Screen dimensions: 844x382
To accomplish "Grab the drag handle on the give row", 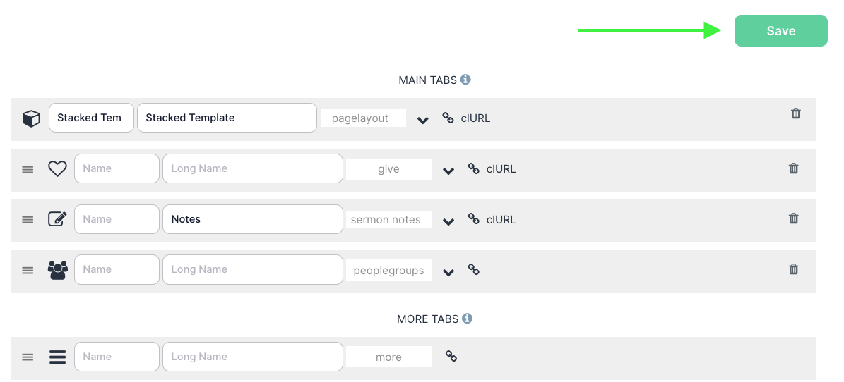I will click(x=28, y=169).
